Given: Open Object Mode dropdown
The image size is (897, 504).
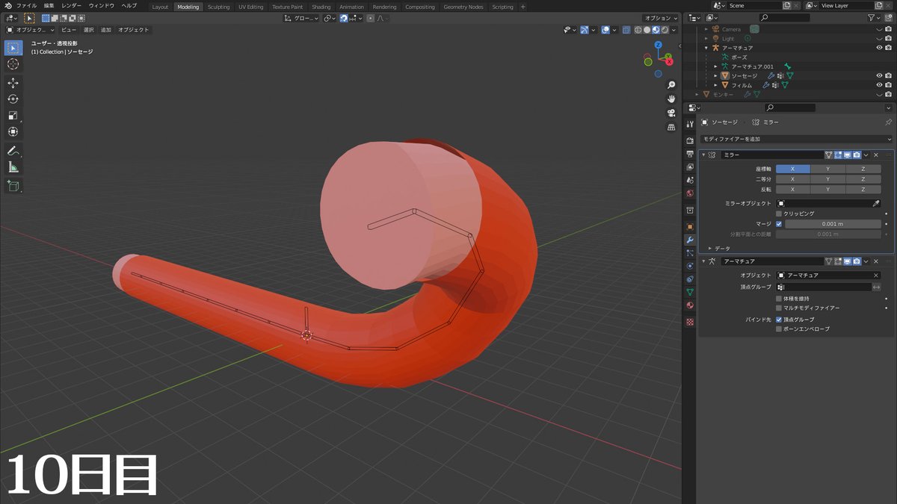Looking at the screenshot, I should click(31, 30).
